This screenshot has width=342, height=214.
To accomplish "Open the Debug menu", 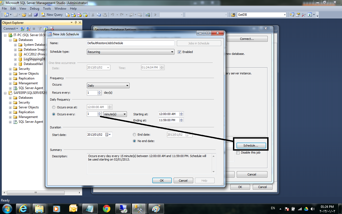I will pyautogui.click(x=34, y=9).
